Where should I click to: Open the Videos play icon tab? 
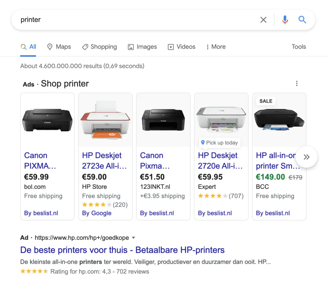[x=171, y=47]
